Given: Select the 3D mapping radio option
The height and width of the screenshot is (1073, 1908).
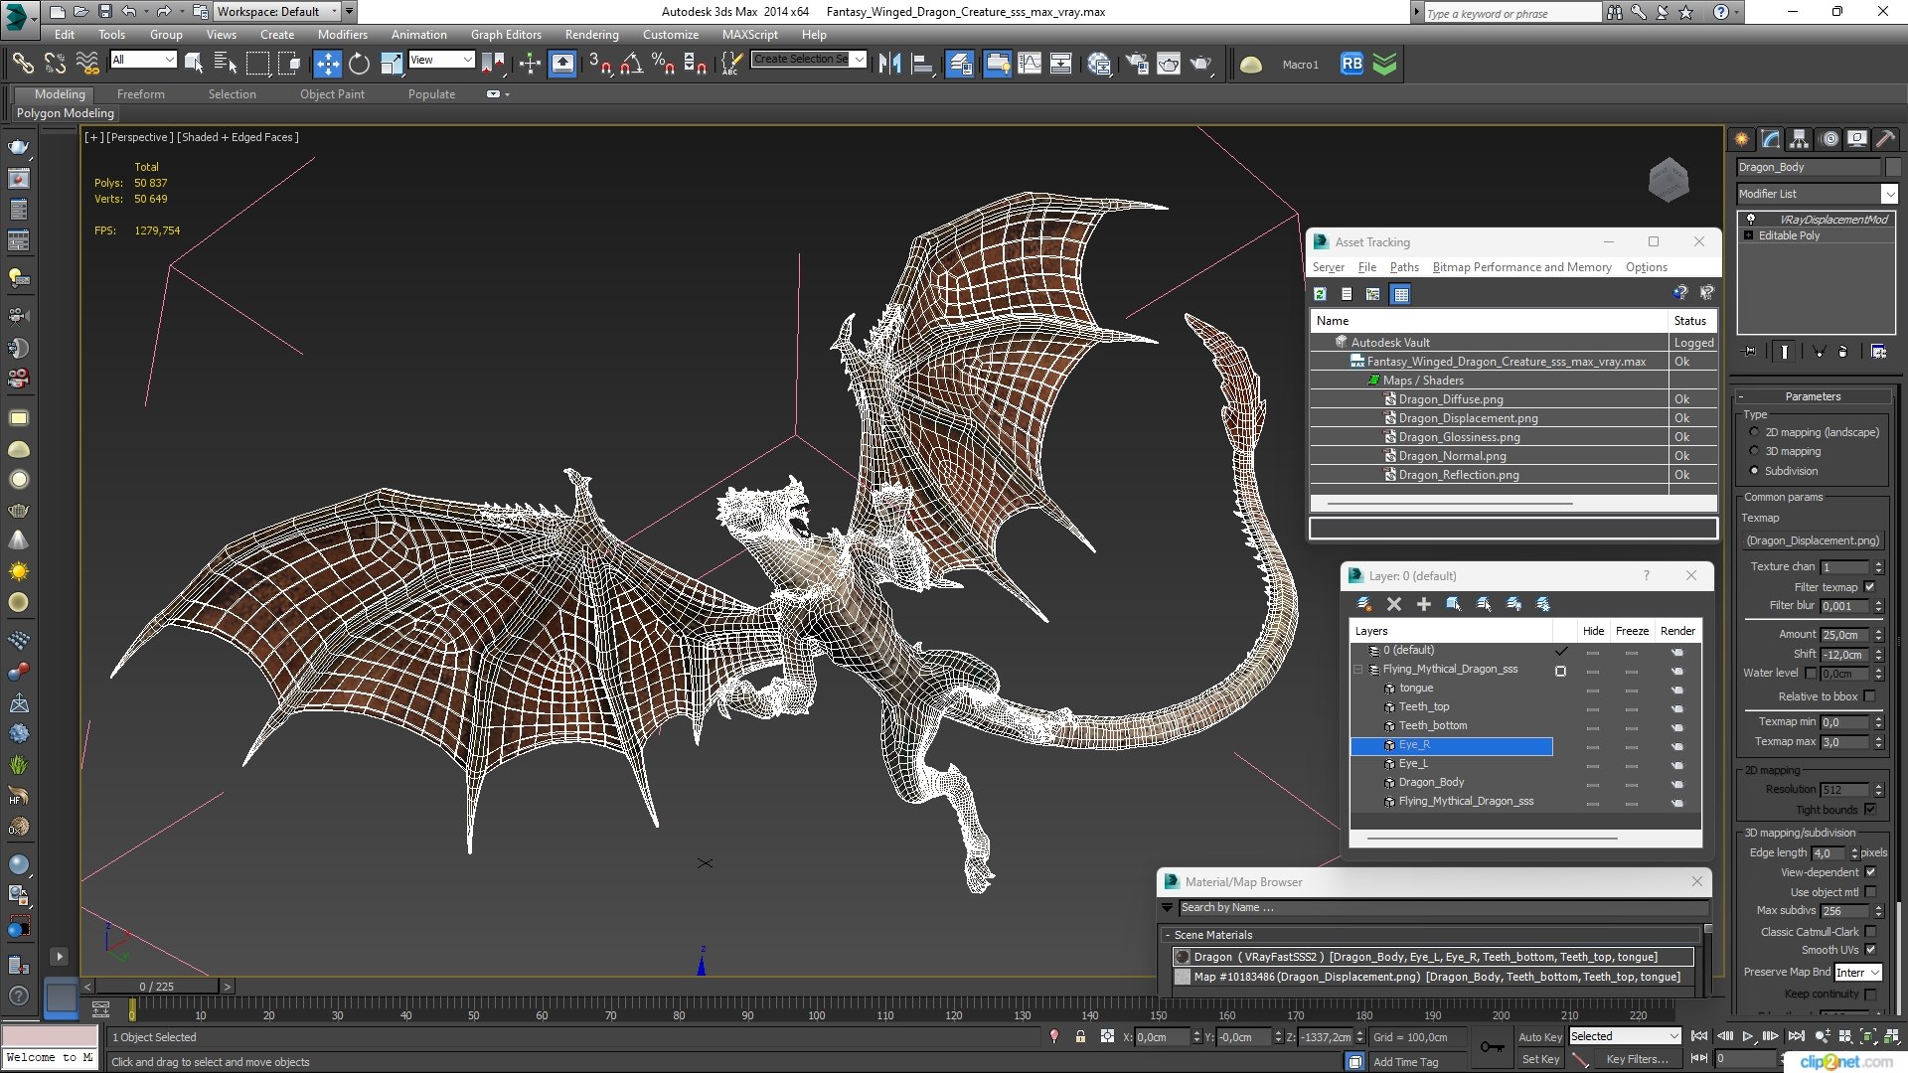Looking at the screenshot, I should coord(1754,451).
